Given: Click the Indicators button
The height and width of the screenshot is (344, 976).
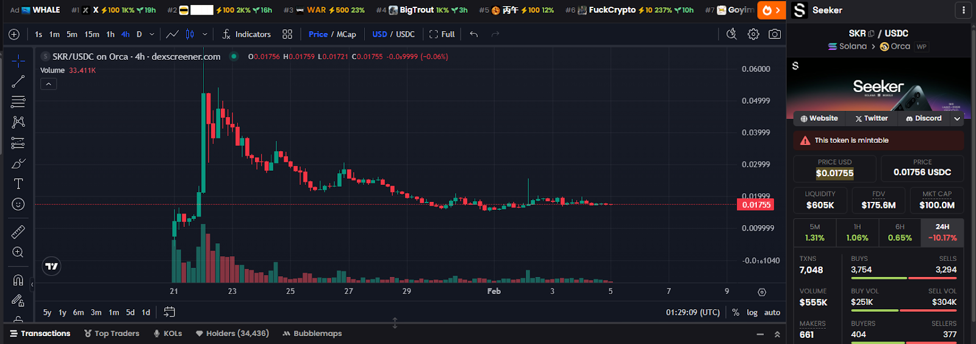Looking at the screenshot, I should (x=246, y=34).
